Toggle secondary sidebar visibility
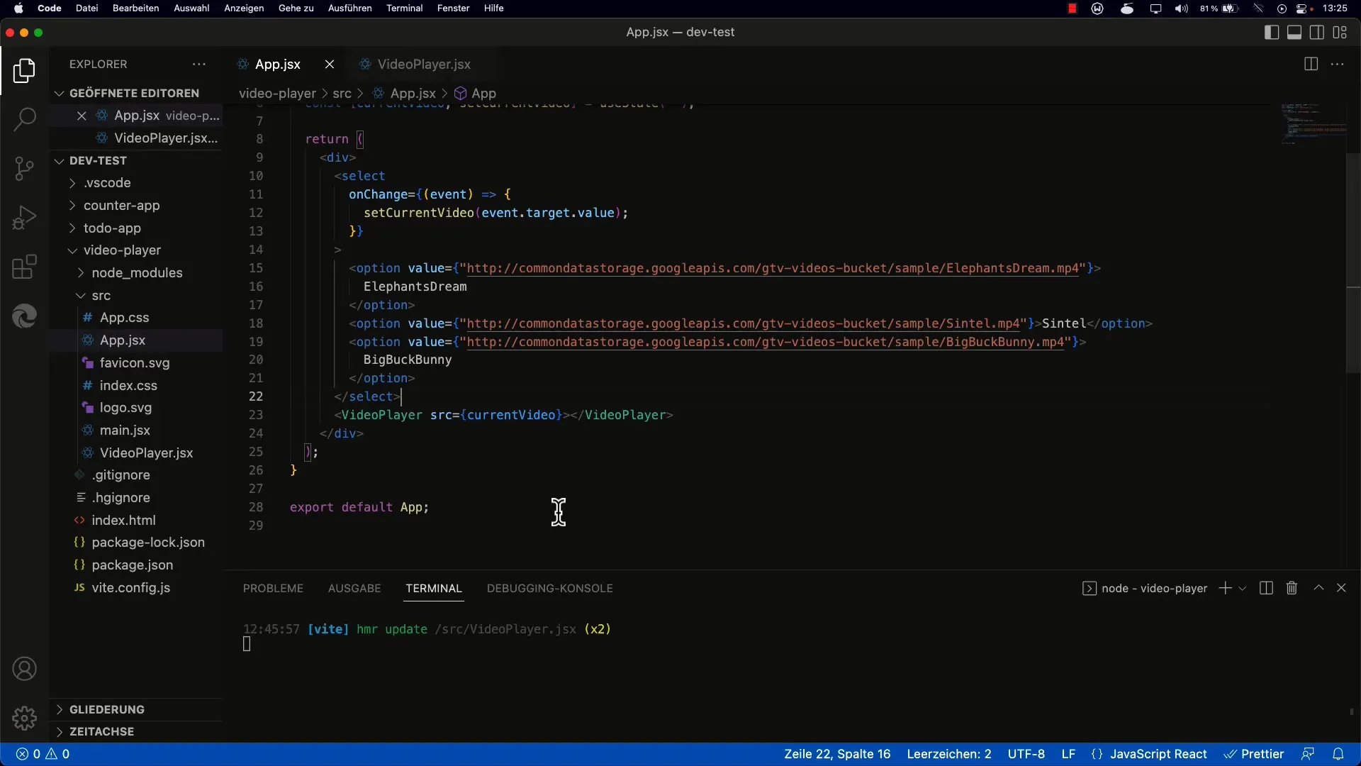Viewport: 1361px width, 766px height. click(1317, 32)
